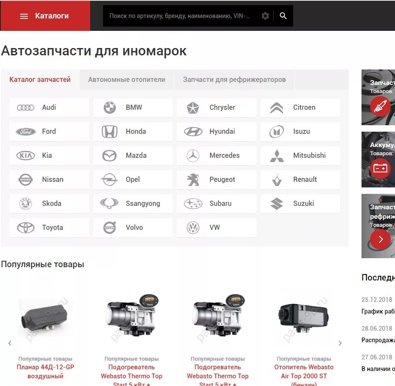Open the Каталоги hamburger menu icon
The width and height of the screenshot is (395, 386).
(x=24, y=16)
